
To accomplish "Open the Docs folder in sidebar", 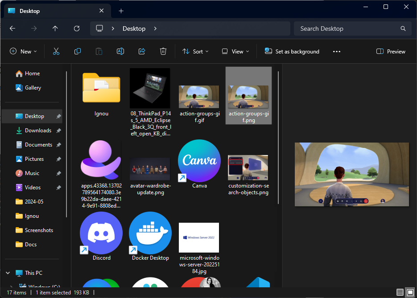I will (26, 245).
